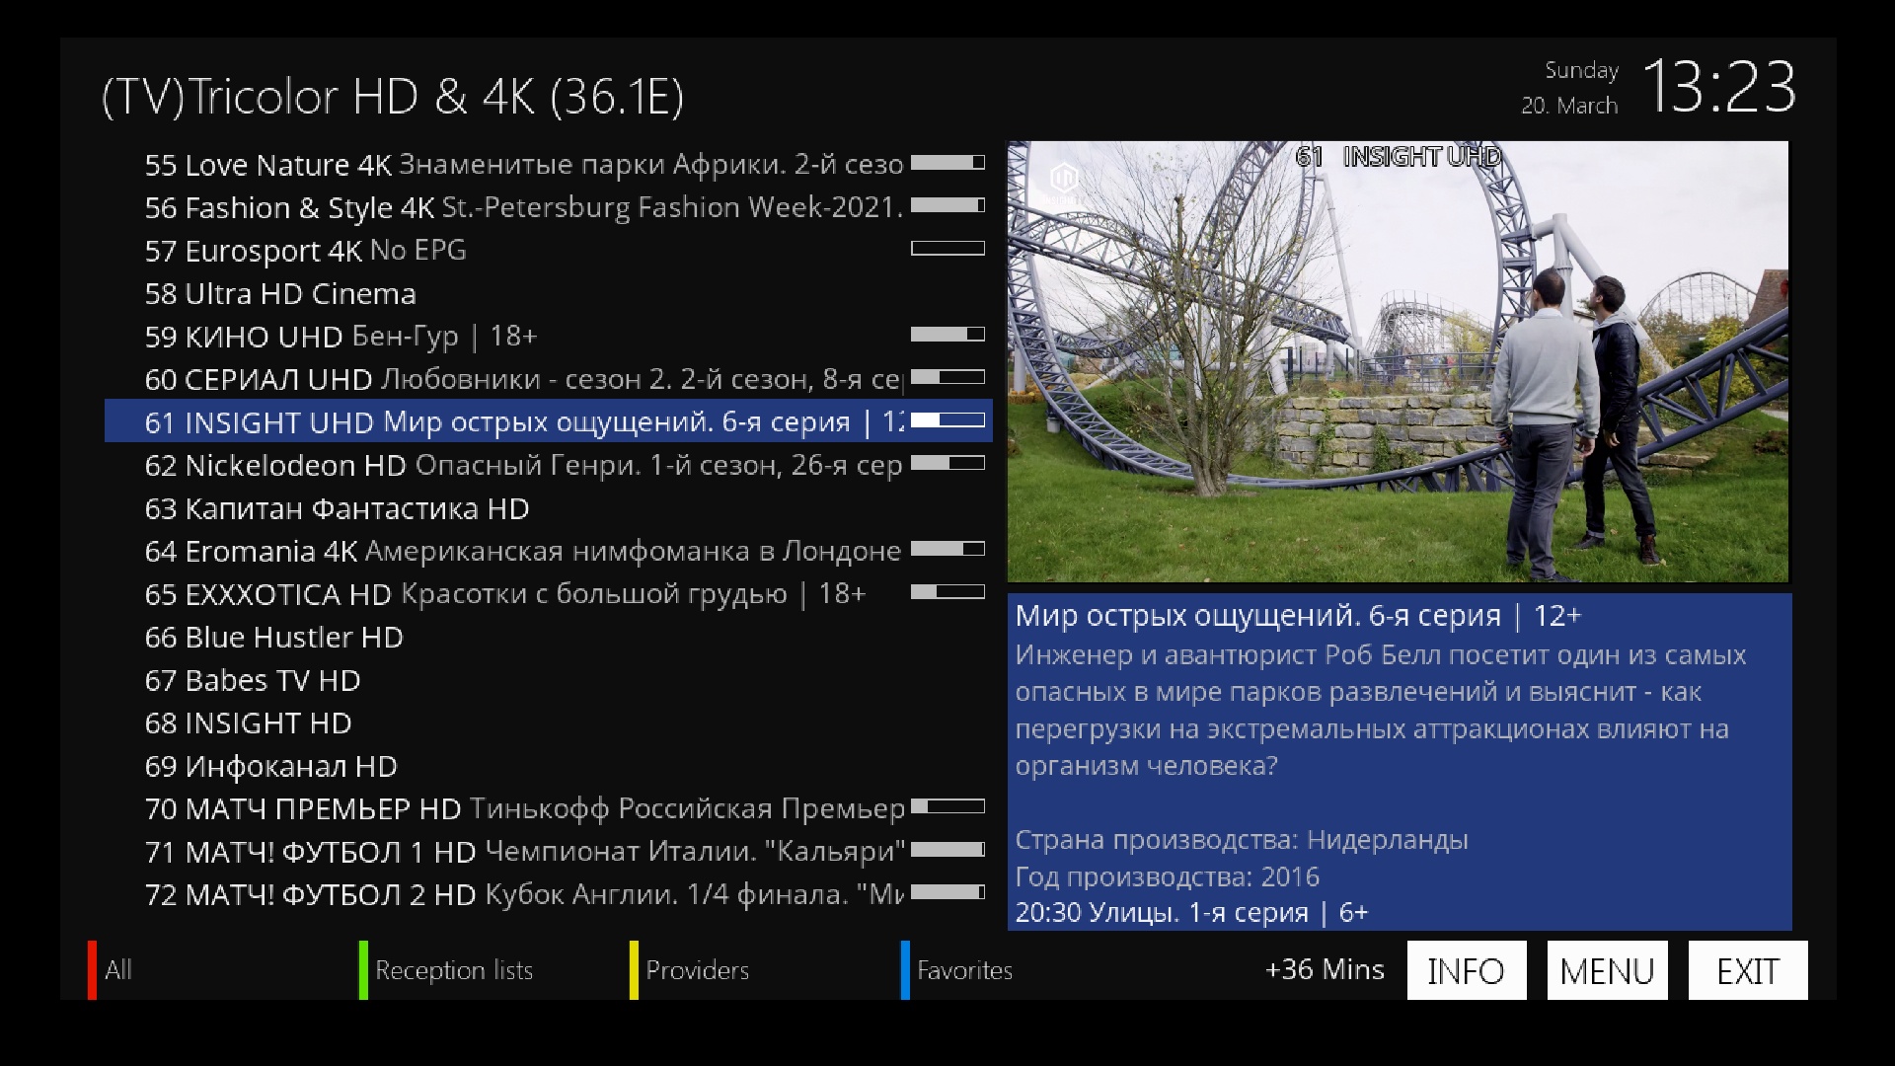Select channel 60 СЕРИАЛ UHD
Viewport: 1895px width, 1066px height.
(x=548, y=379)
